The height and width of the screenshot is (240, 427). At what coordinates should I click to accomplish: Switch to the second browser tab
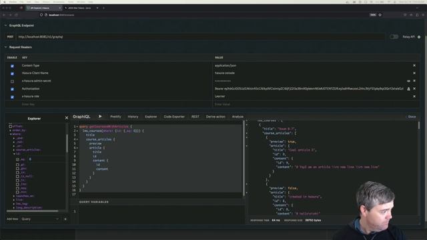[x=79, y=8]
